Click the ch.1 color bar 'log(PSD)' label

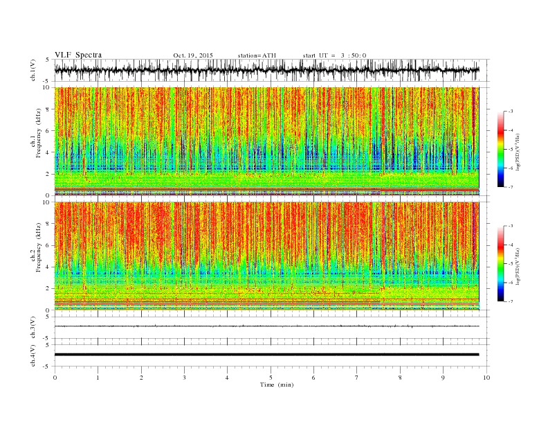518,152
